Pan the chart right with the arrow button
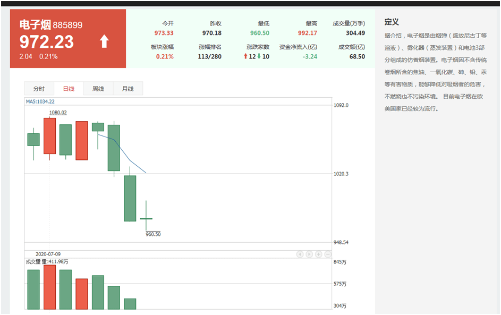 pos(309,254)
